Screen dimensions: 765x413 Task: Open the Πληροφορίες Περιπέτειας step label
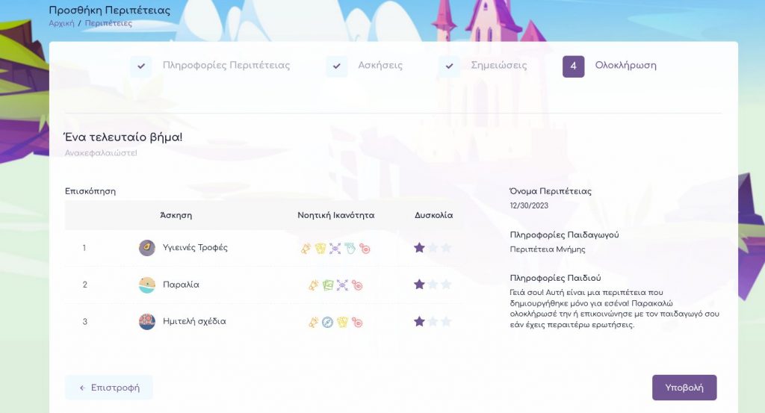tap(226, 66)
